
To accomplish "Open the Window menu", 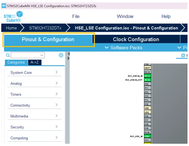I will pos(125,16).
